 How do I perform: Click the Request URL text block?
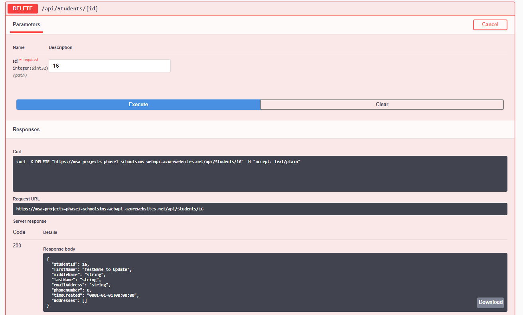pyautogui.click(x=260, y=209)
